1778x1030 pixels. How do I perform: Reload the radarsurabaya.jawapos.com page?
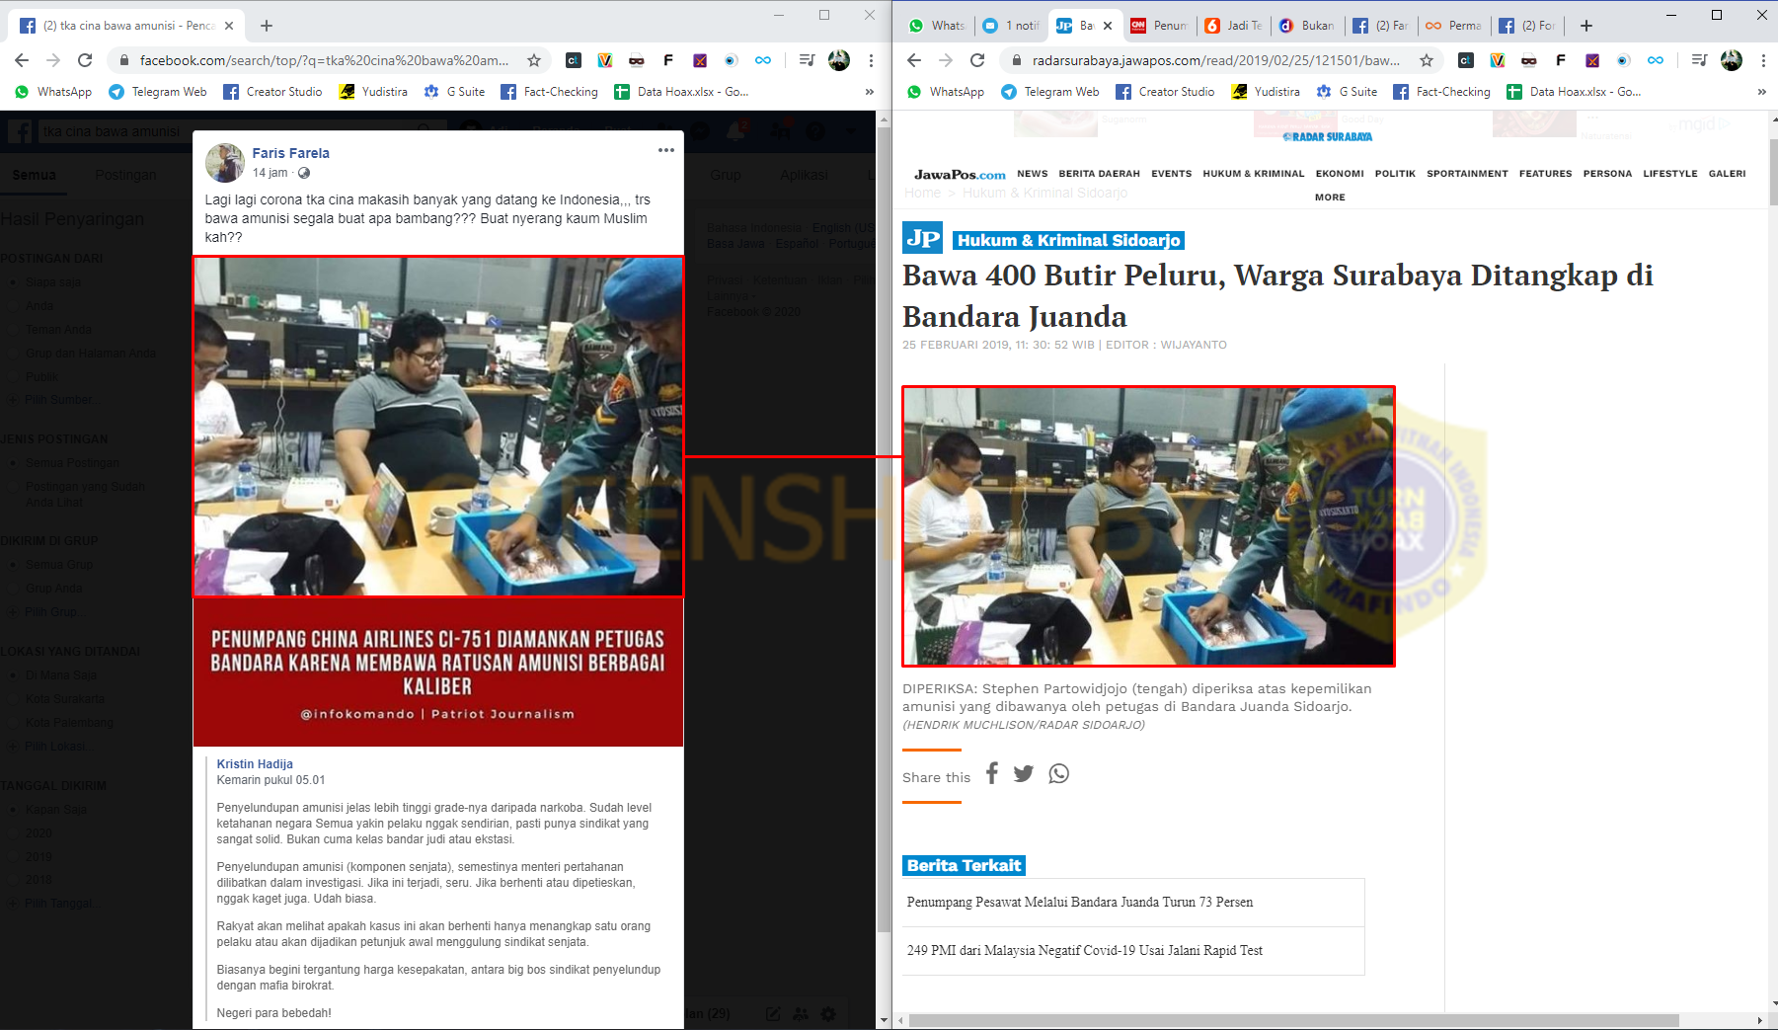977,60
